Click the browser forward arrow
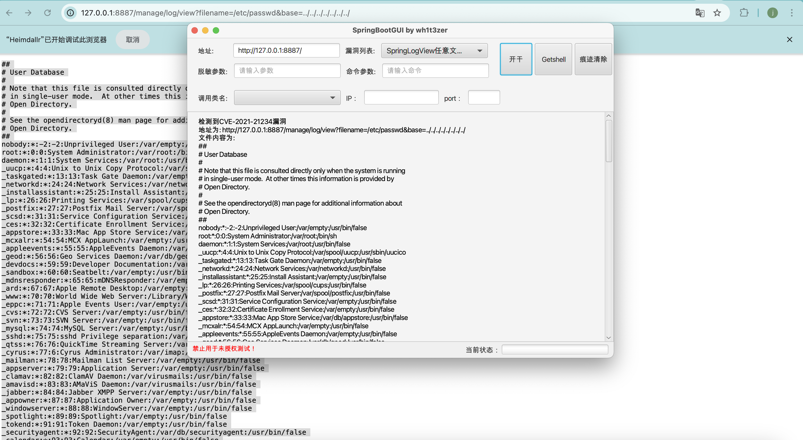This screenshot has height=440, width=803. (28, 13)
